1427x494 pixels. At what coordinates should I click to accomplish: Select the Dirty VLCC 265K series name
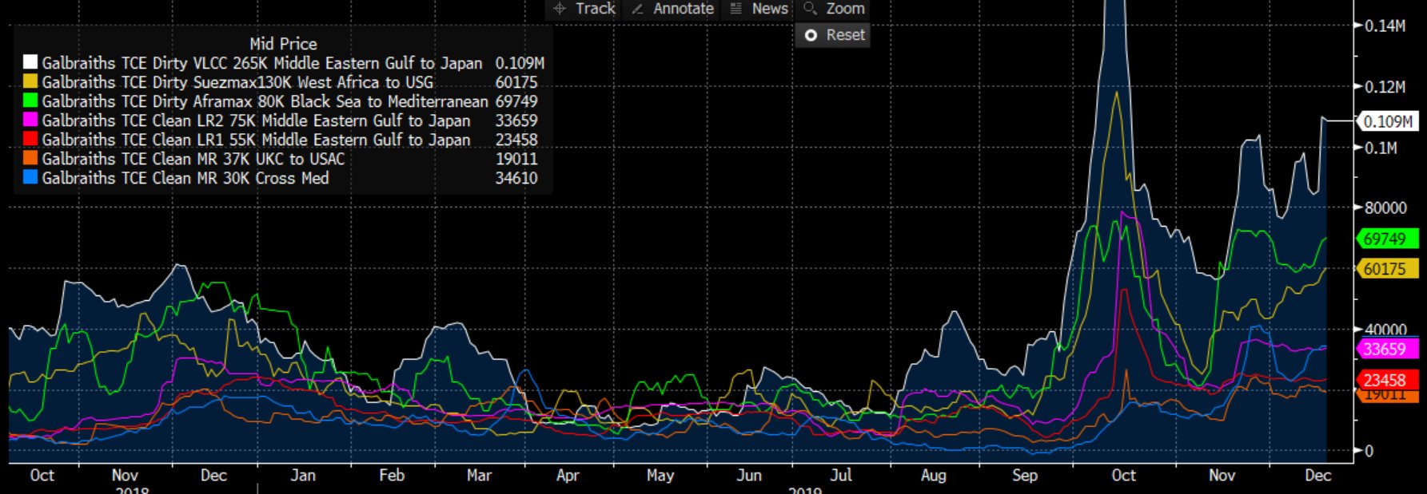tap(262, 63)
